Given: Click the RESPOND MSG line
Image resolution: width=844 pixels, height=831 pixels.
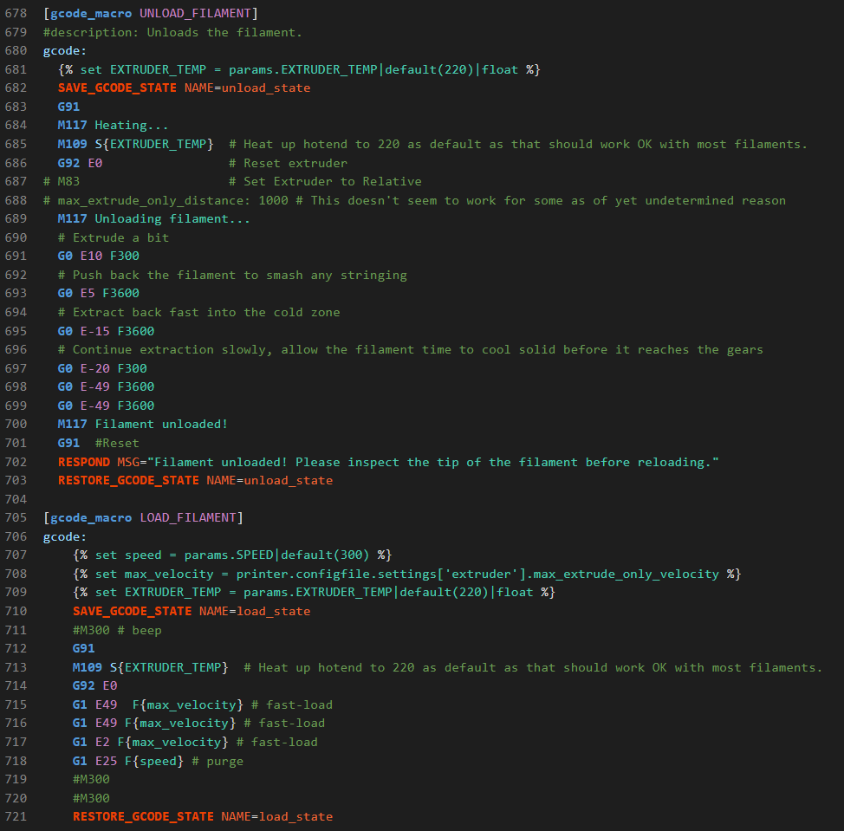Looking at the screenshot, I should (388, 463).
